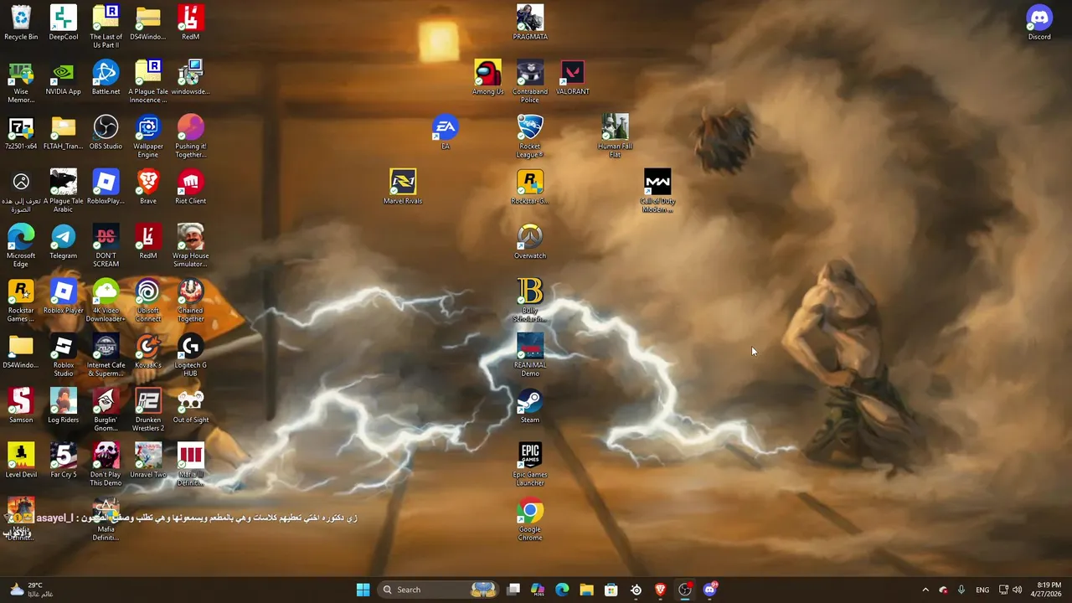Open the 4K Video Downloader+ icon
This screenshot has height=603, width=1072.
tap(106, 300)
